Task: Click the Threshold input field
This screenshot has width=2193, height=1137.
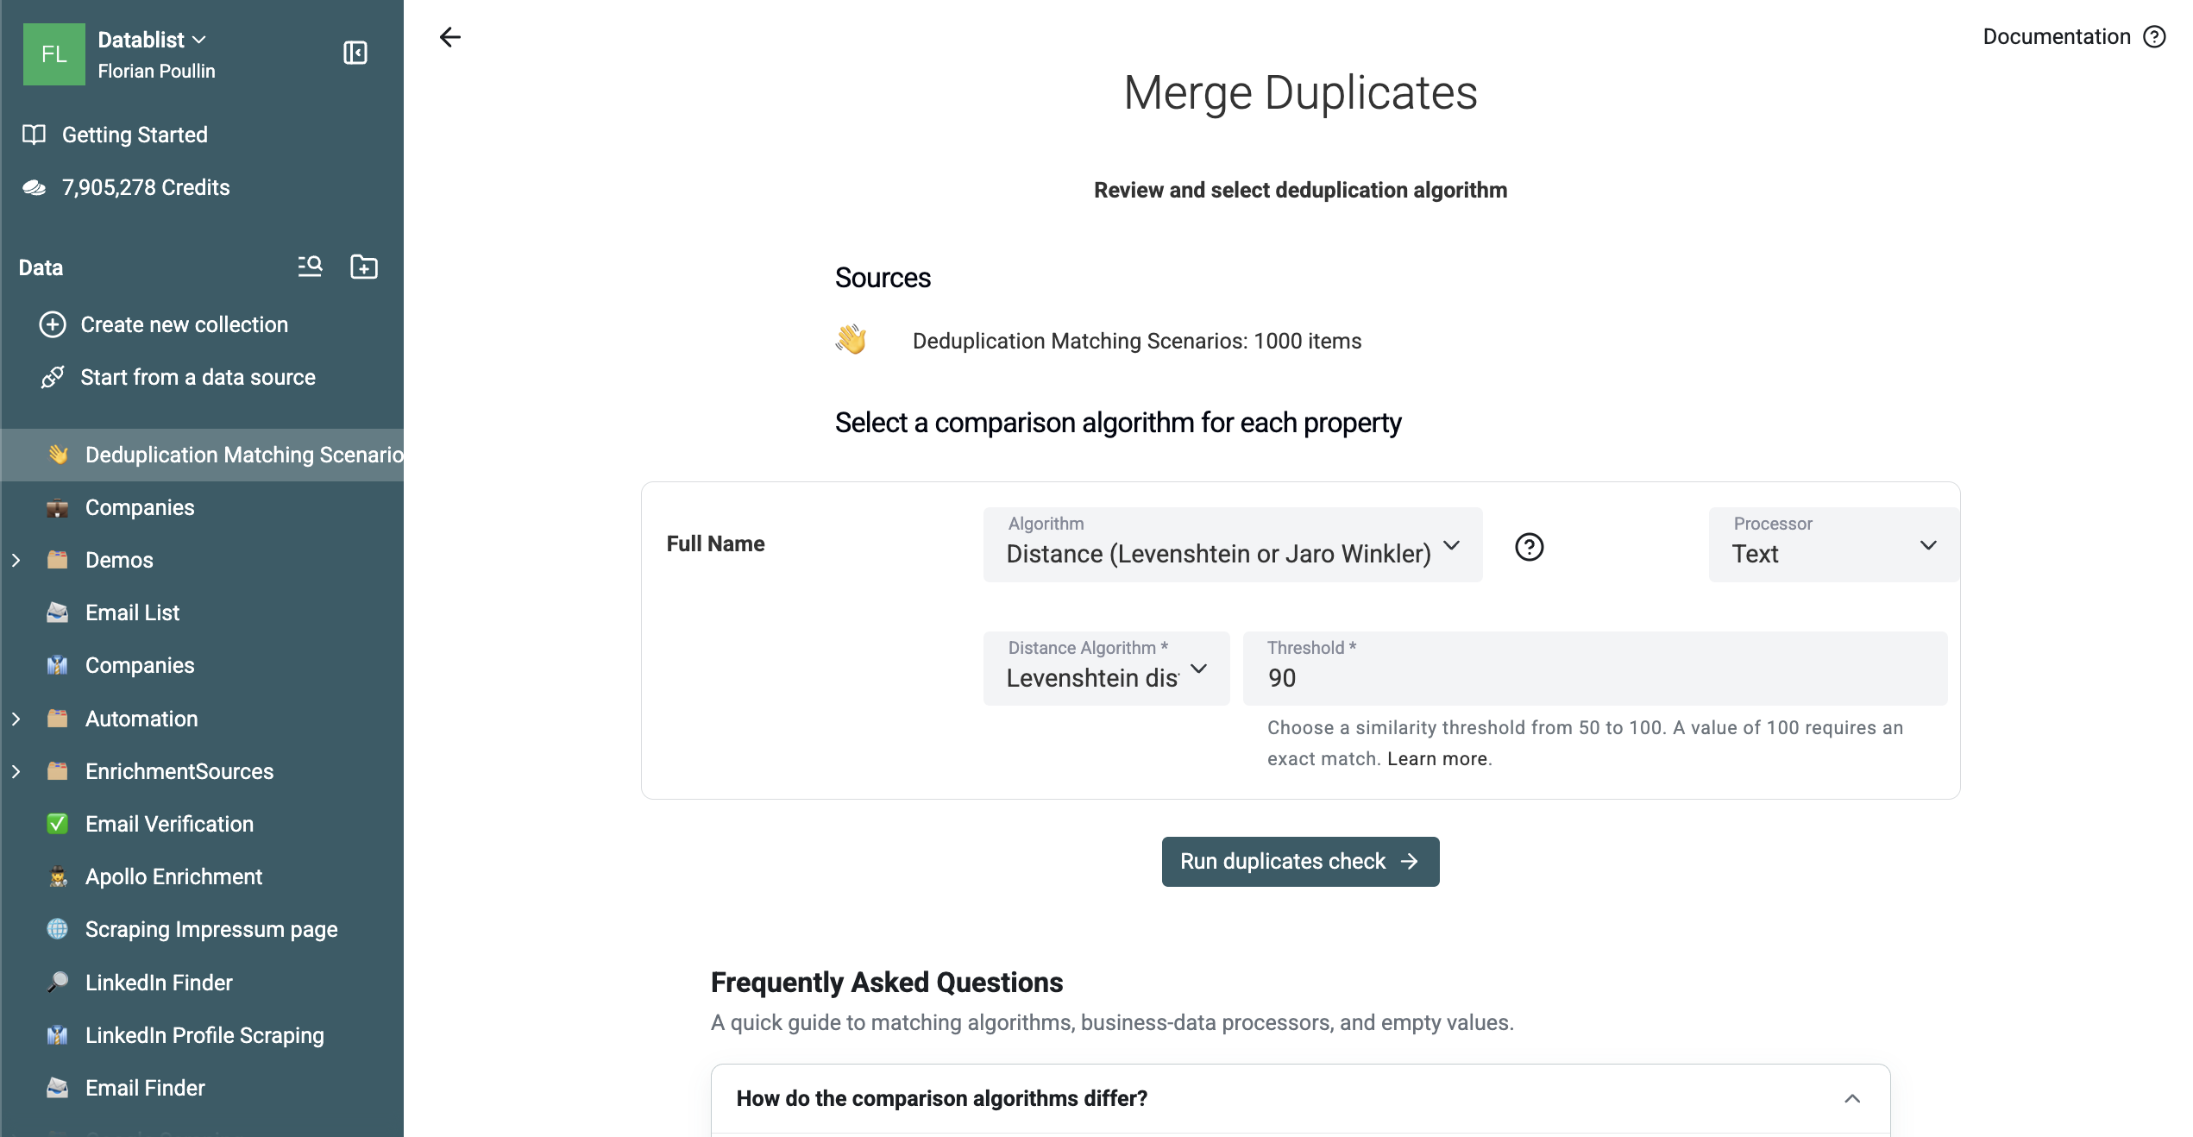Action: (x=1594, y=669)
